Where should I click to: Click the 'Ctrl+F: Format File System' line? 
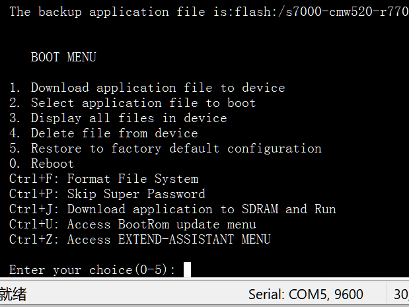(x=104, y=179)
